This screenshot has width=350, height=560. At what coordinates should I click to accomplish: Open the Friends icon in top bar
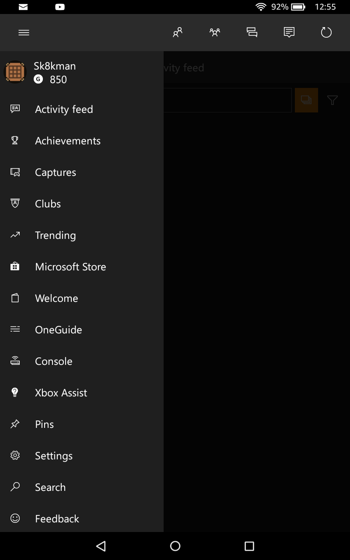[177, 32]
